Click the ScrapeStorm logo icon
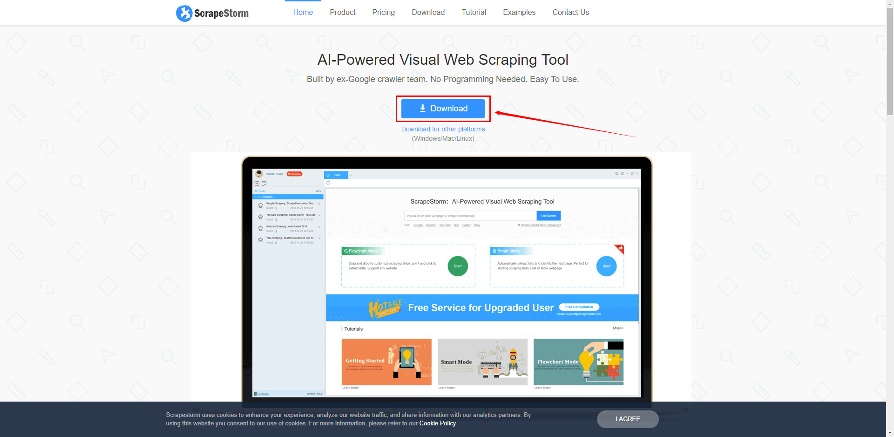 pyautogui.click(x=184, y=13)
